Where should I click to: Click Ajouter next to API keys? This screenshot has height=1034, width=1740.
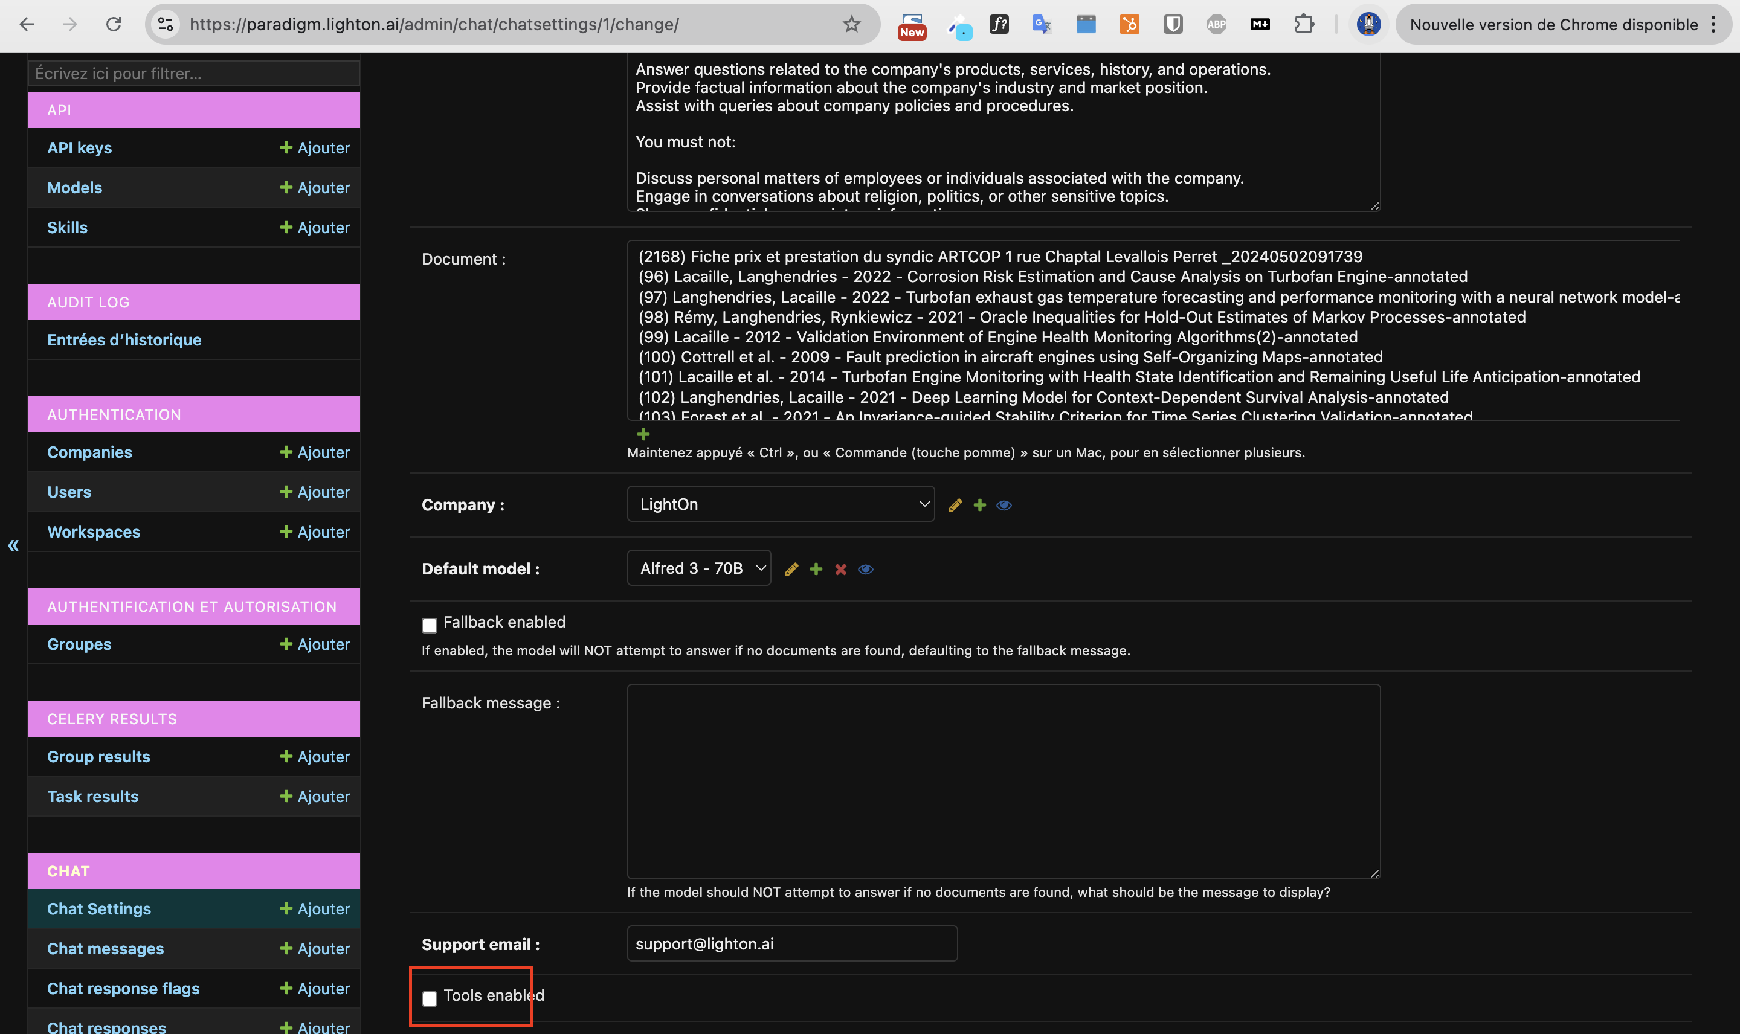coord(315,148)
